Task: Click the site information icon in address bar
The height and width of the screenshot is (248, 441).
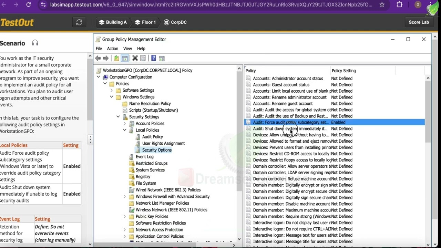Action: [43, 4]
